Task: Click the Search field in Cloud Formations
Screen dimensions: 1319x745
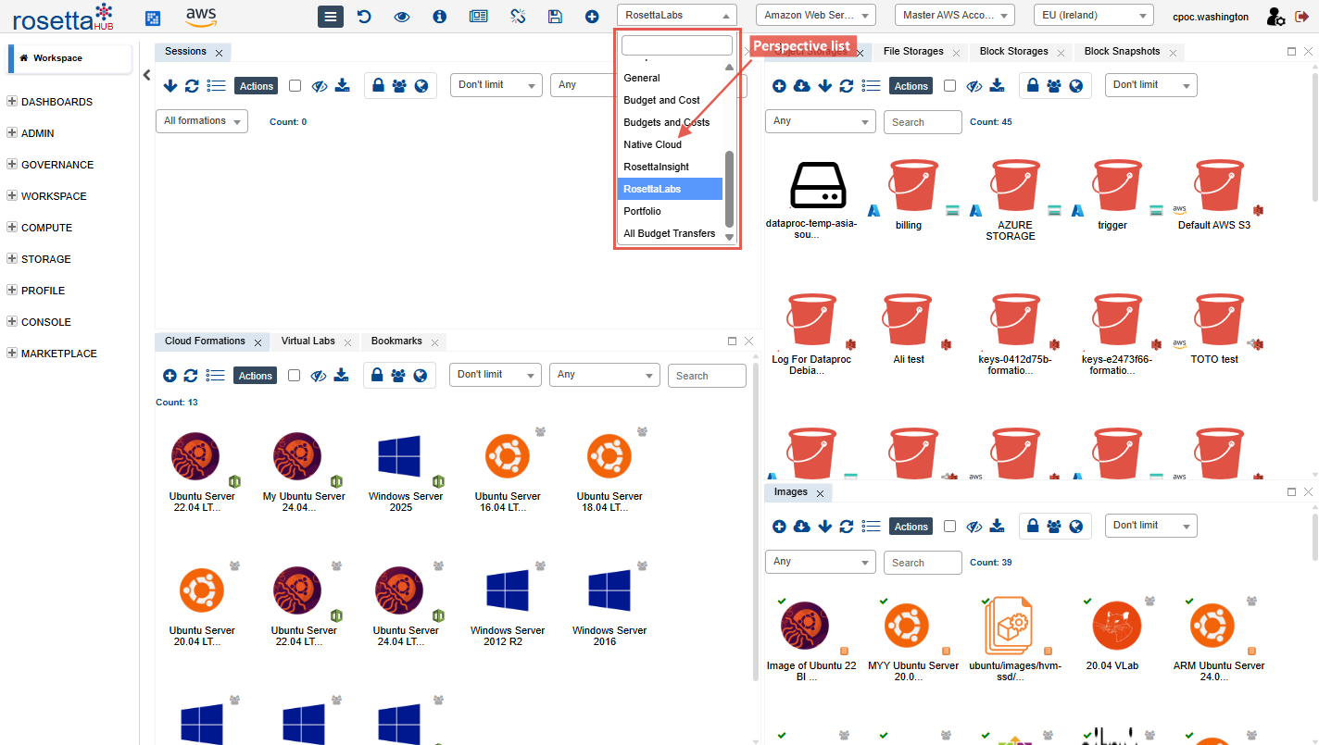Action: coord(707,376)
